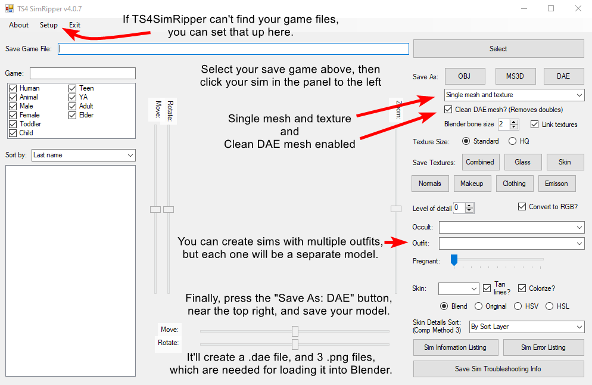
Task: Open the Single mesh and texture dropdown
Action: (514, 95)
